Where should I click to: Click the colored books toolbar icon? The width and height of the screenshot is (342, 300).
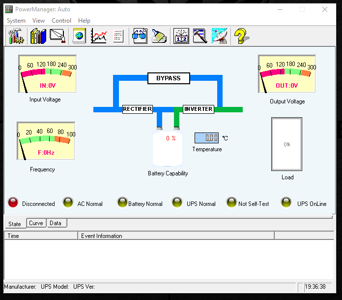[x=38, y=36]
